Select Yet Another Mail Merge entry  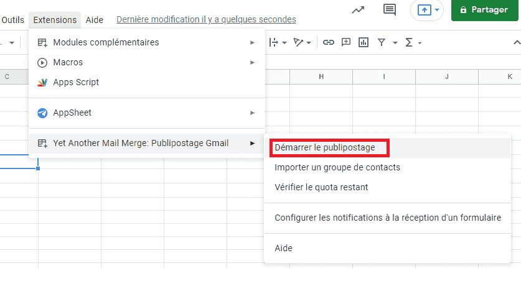[x=147, y=144]
